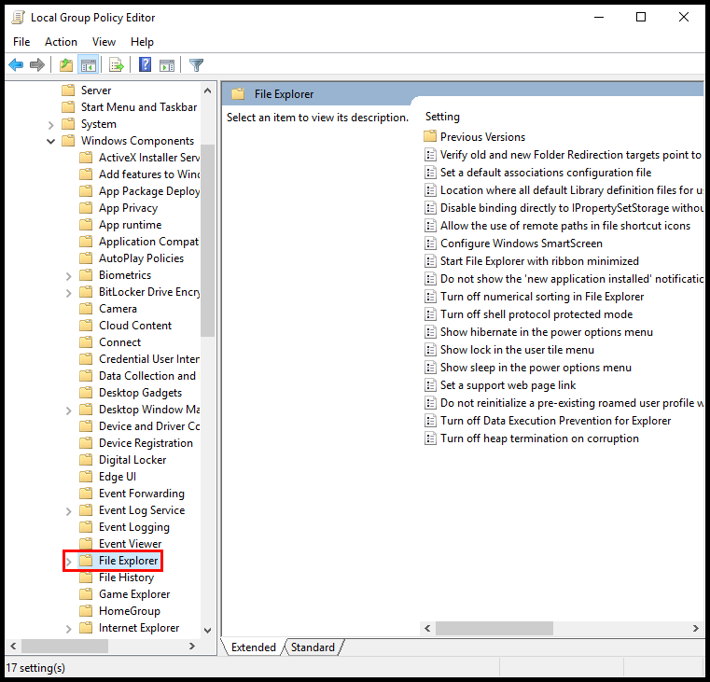Select the AutoPlay Policies tree item
The width and height of the screenshot is (710, 682).
click(141, 258)
